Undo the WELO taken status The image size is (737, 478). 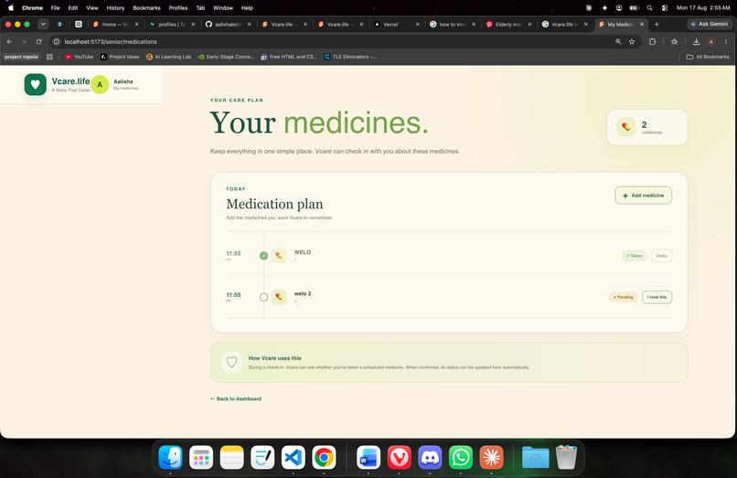pyautogui.click(x=661, y=256)
